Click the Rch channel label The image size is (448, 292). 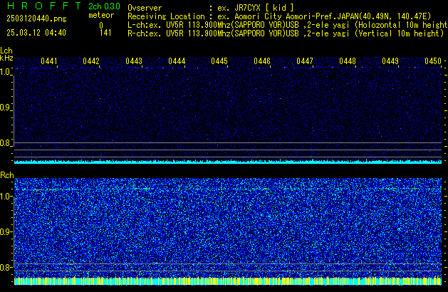point(7,175)
